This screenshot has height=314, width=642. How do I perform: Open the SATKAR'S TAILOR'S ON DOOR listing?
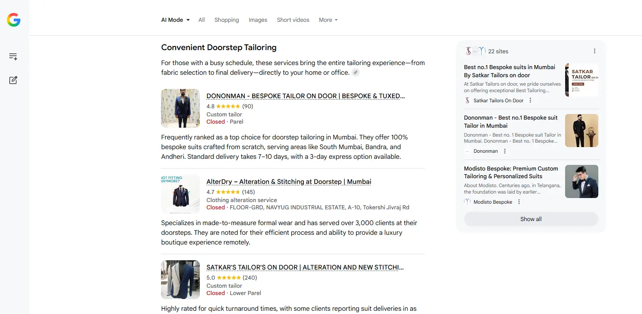[x=305, y=268]
